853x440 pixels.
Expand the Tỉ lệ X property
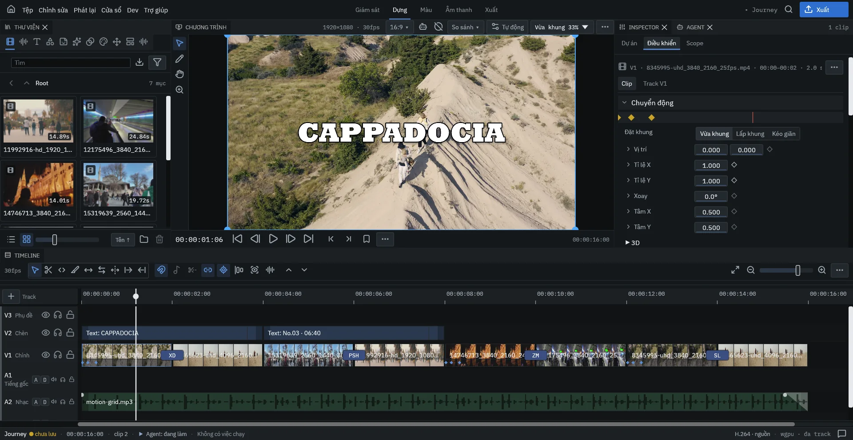(x=628, y=165)
